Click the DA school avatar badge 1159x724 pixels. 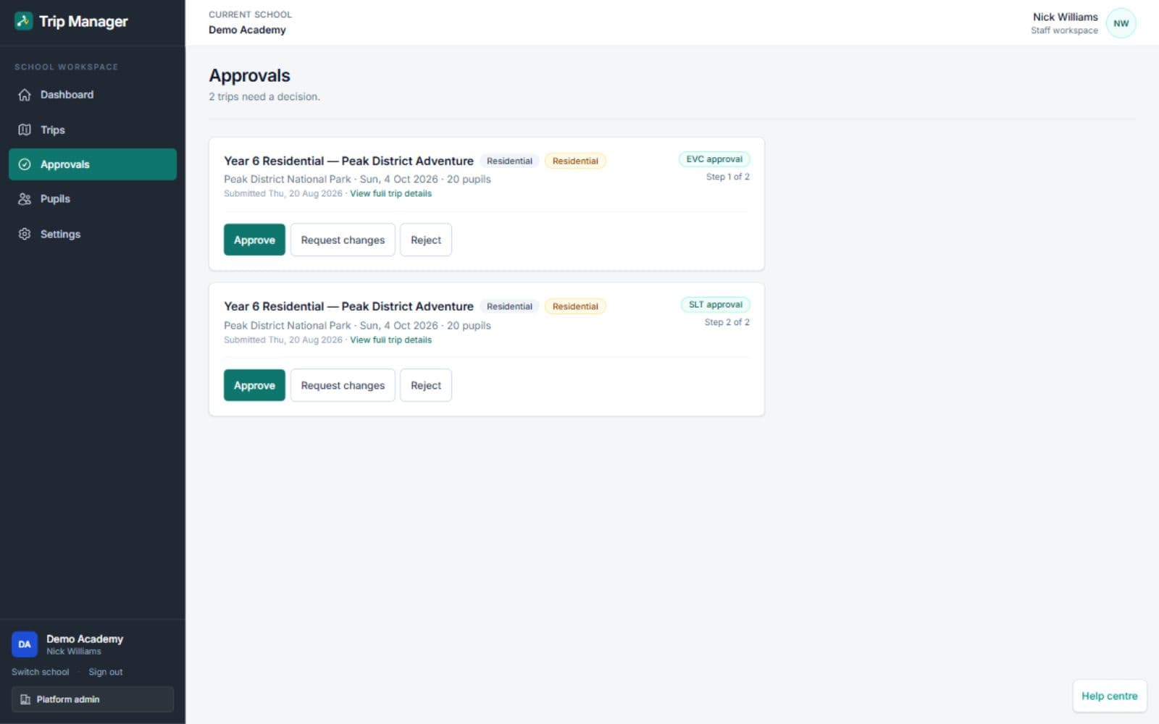pyautogui.click(x=25, y=644)
